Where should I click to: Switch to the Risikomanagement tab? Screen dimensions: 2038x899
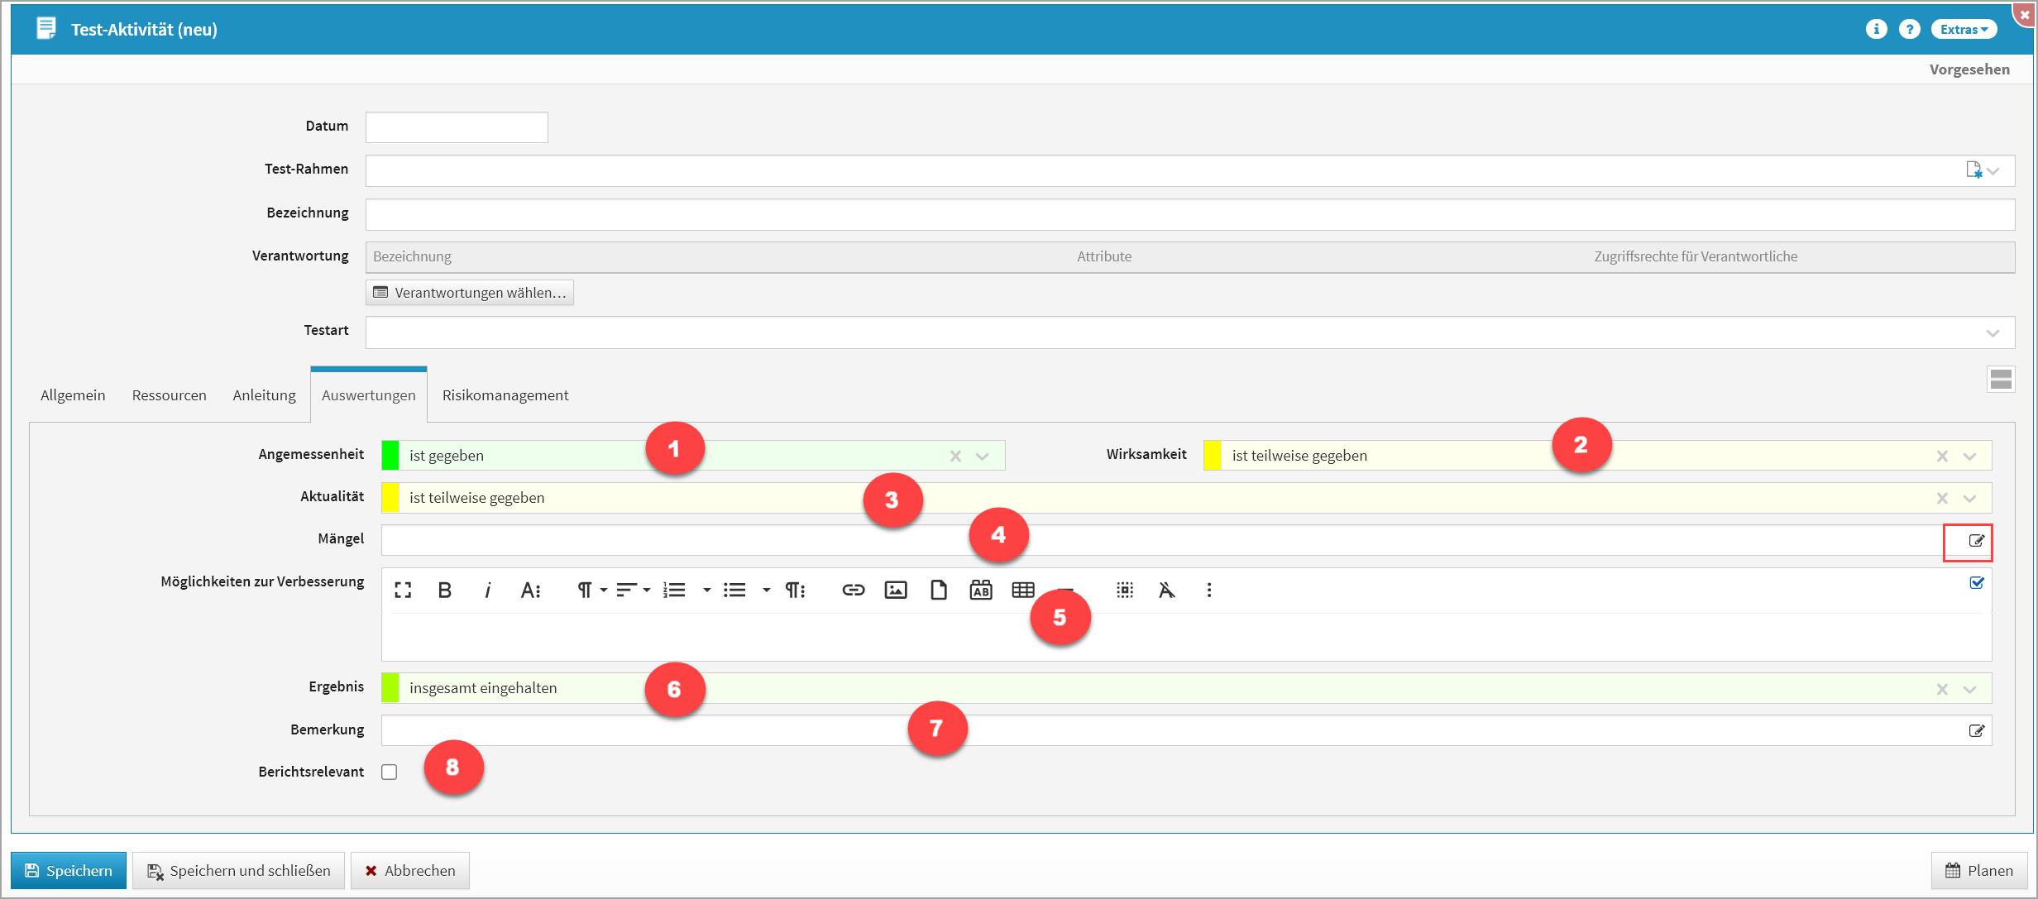[505, 395]
